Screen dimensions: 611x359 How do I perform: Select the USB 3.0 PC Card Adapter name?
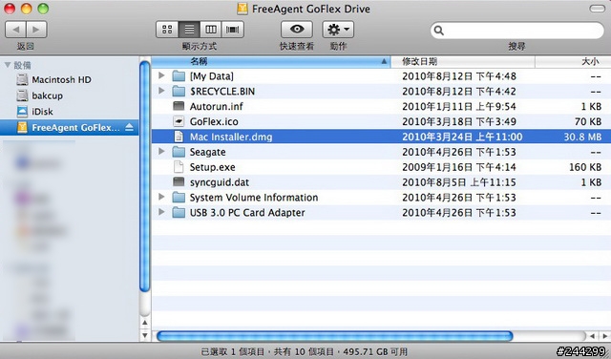pyautogui.click(x=247, y=213)
